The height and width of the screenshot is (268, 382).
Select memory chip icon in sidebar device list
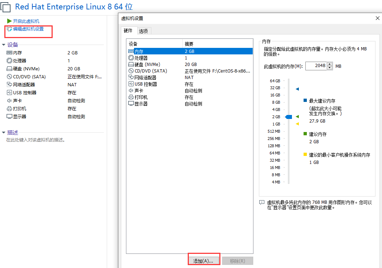coord(9,53)
